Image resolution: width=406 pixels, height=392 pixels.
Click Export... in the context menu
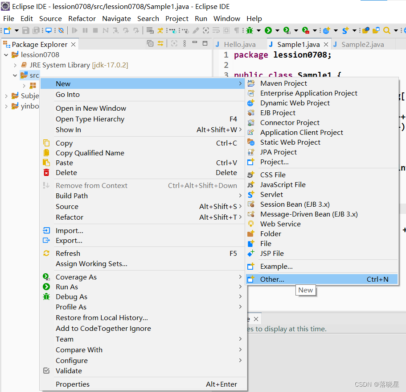coord(143,241)
